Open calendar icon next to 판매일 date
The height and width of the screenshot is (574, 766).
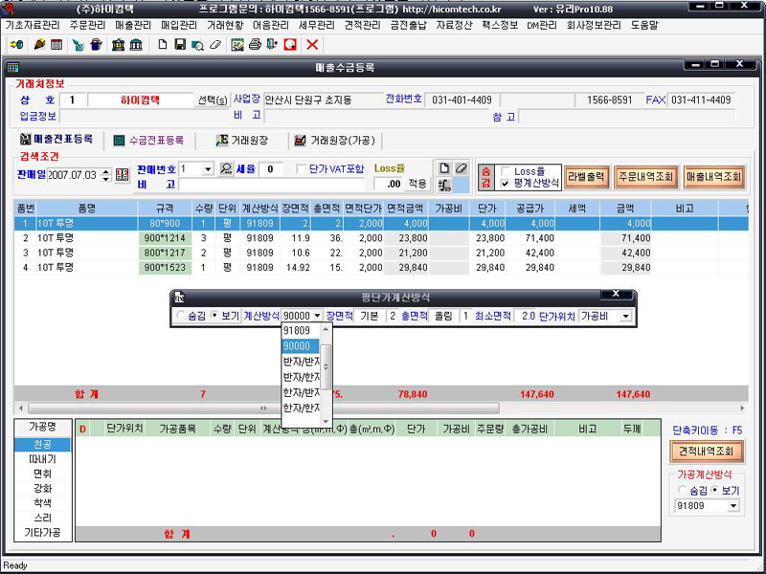[122, 176]
